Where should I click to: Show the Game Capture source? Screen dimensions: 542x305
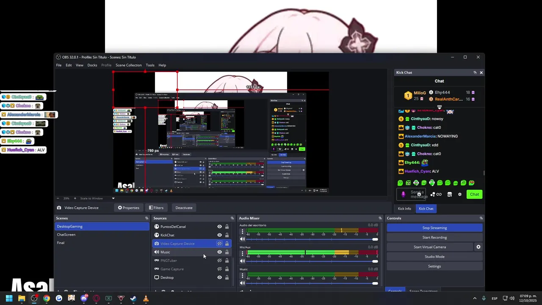tap(219, 269)
